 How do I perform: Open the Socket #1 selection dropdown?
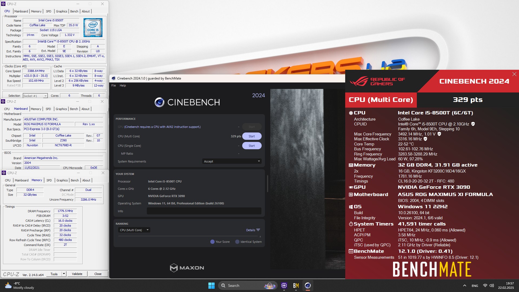coord(35,96)
